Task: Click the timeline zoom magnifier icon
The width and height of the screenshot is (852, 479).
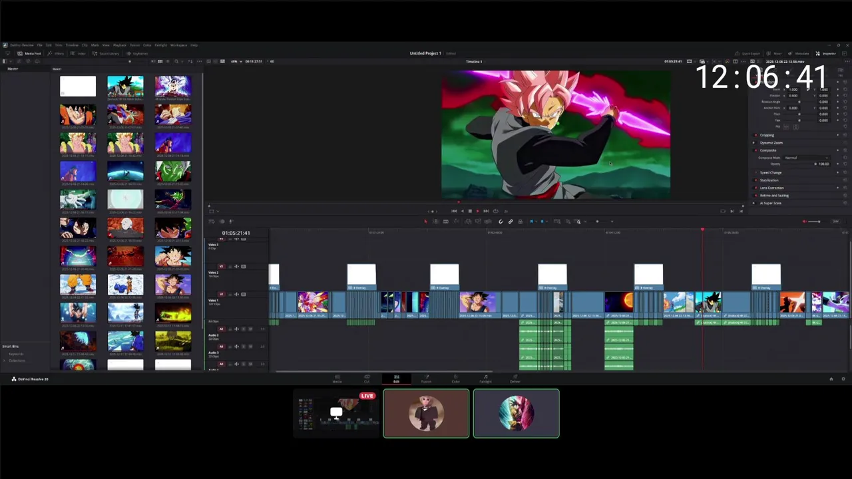Action: pyautogui.click(x=578, y=222)
